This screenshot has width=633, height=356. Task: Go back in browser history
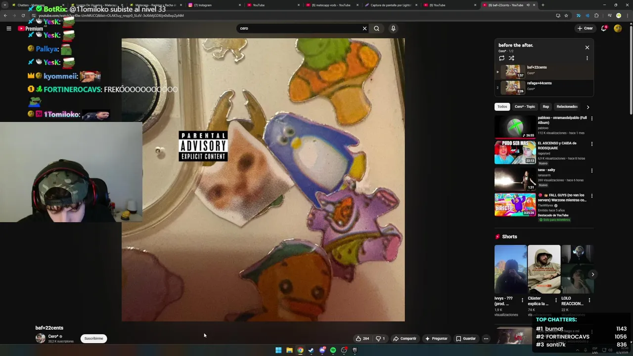click(5, 15)
